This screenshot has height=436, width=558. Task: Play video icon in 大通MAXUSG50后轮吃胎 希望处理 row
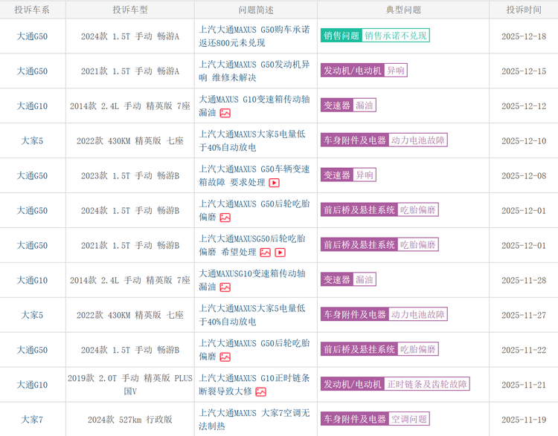click(280, 253)
